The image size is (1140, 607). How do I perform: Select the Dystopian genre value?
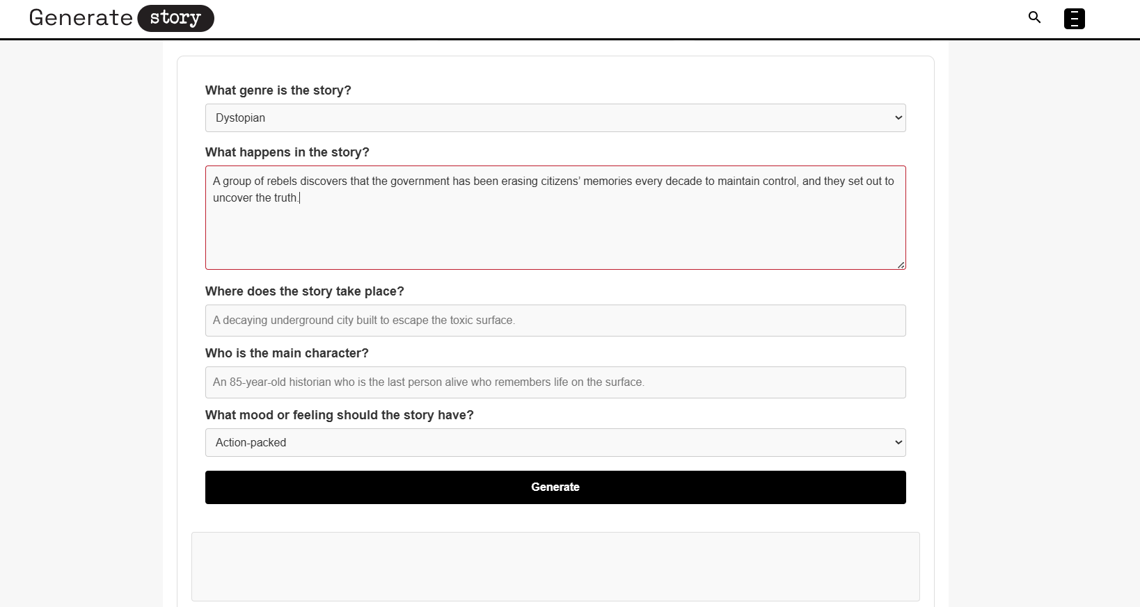click(239, 118)
